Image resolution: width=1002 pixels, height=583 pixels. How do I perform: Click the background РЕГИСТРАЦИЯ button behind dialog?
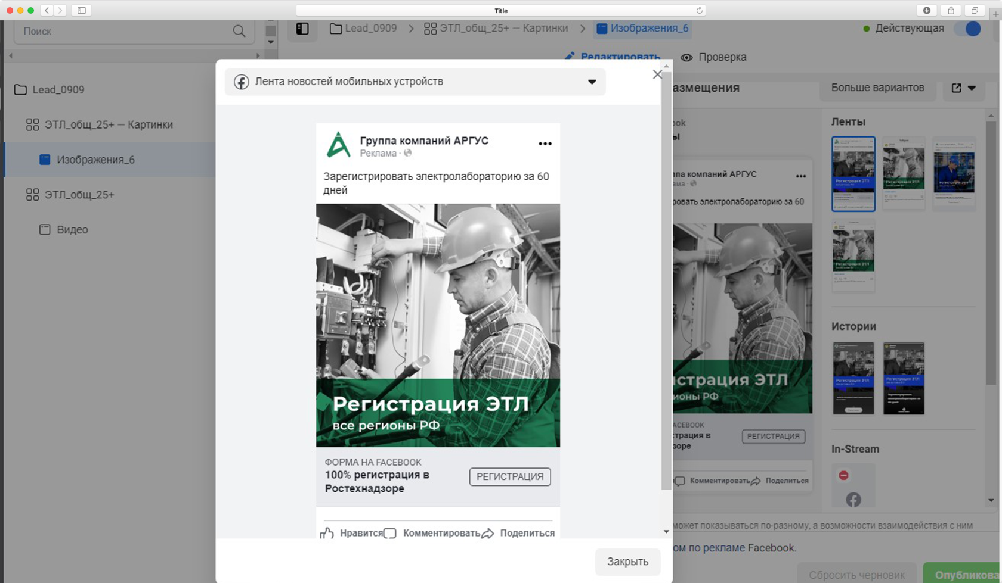774,437
